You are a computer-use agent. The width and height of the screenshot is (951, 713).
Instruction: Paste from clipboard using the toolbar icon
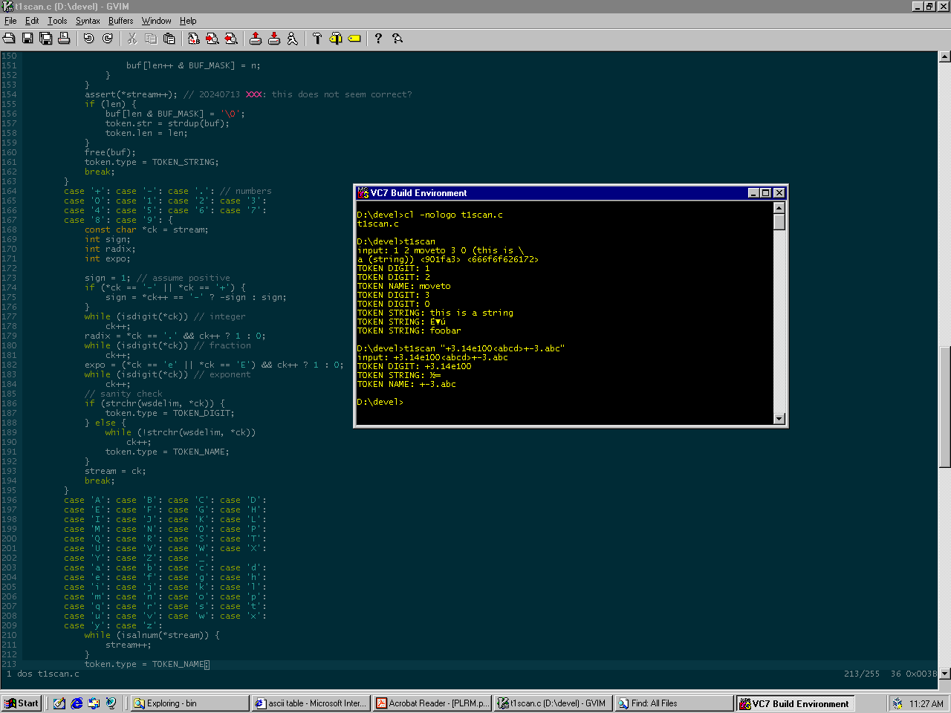(x=169, y=38)
